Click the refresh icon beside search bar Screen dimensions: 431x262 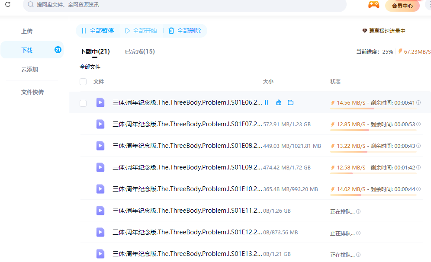point(8,4)
